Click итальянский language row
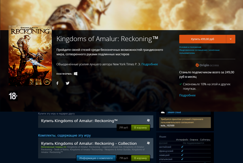The width and height of the screenshot is (243, 163). click(x=185, y=159)
